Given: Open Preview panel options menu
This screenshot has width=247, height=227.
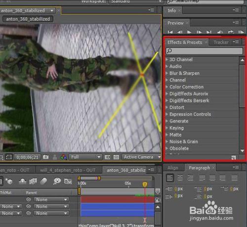Looking at the screenshot, I should click(x=236, y=22).
